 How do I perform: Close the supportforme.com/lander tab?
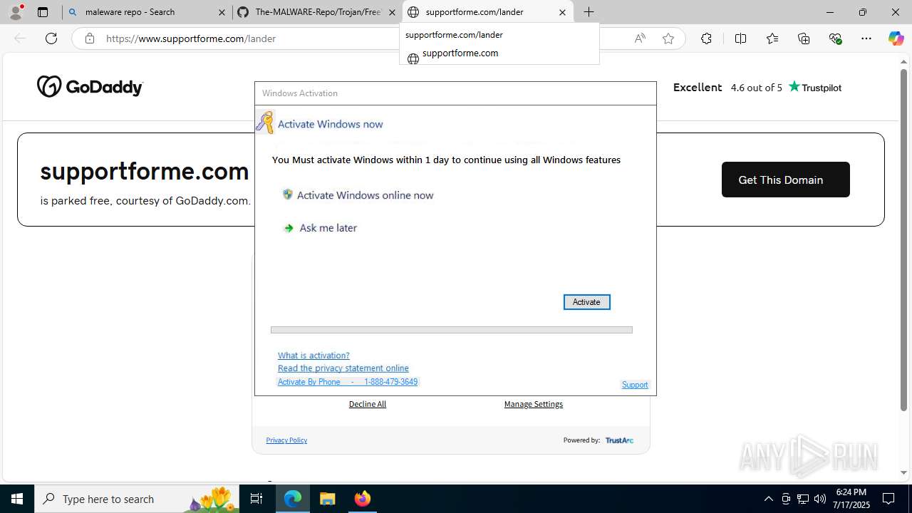tap(562, 12)
